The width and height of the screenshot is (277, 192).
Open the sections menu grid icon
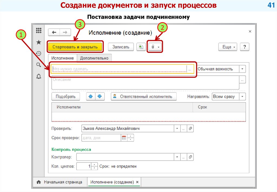(x=39, y=30)
